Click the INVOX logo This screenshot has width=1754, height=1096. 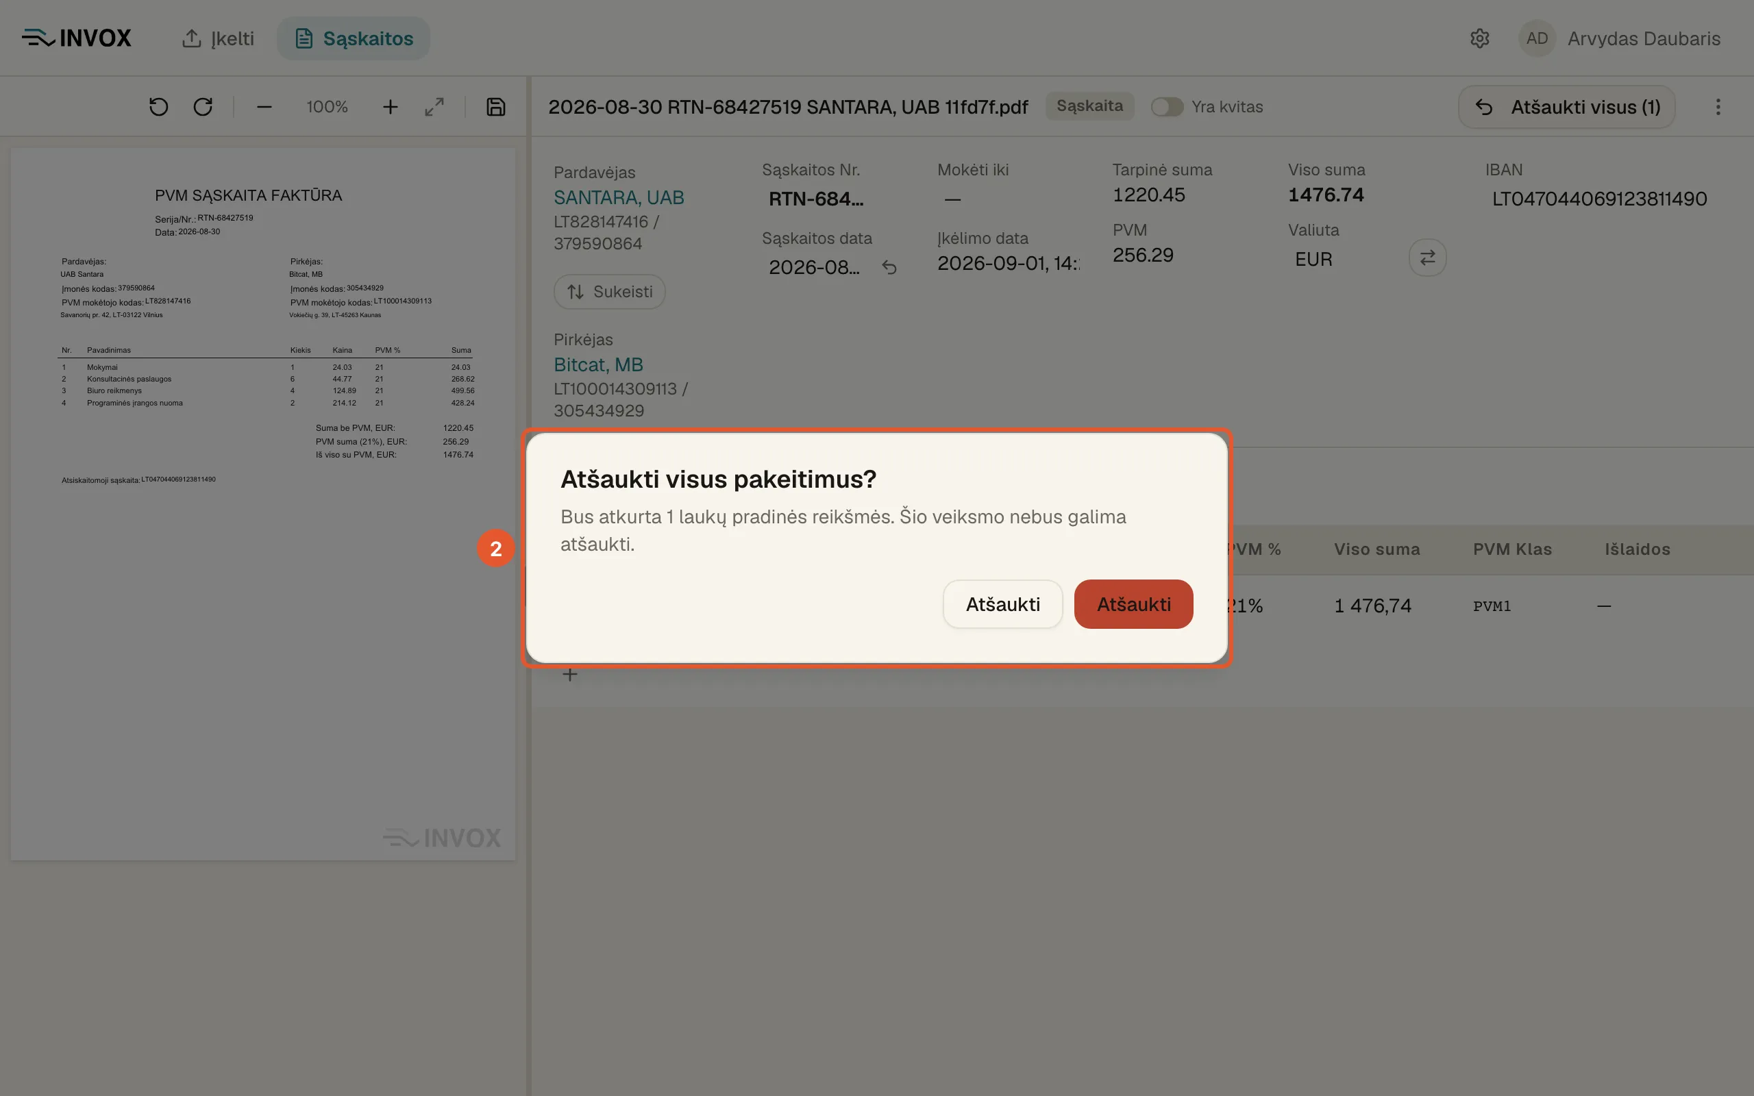click(77, 38)
